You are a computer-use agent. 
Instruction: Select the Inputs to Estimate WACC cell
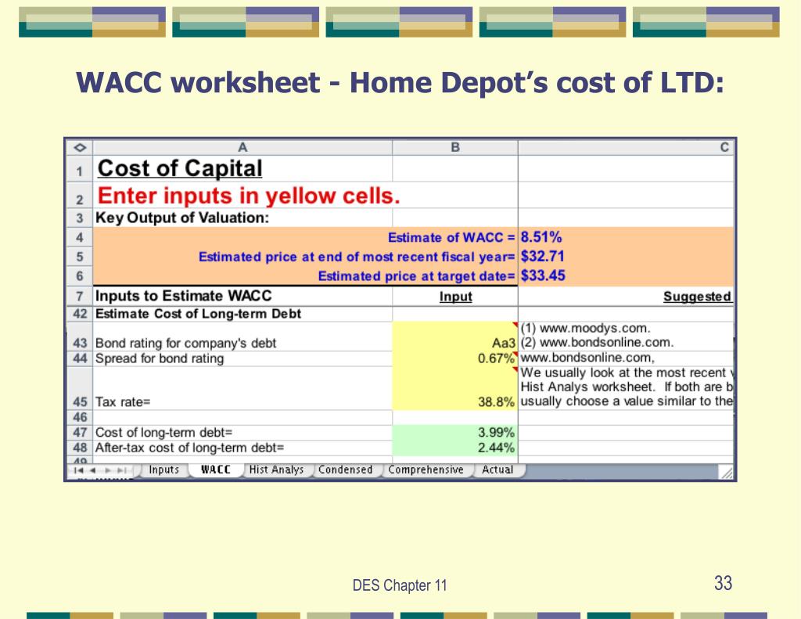click(x=242, y=296)
